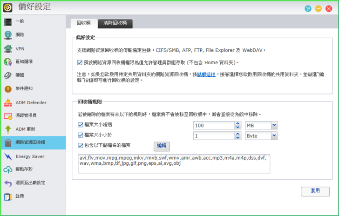339x216 pixels.
Task: Toggle the 檔案大小超過 checkbox
Action: [81, 125]
